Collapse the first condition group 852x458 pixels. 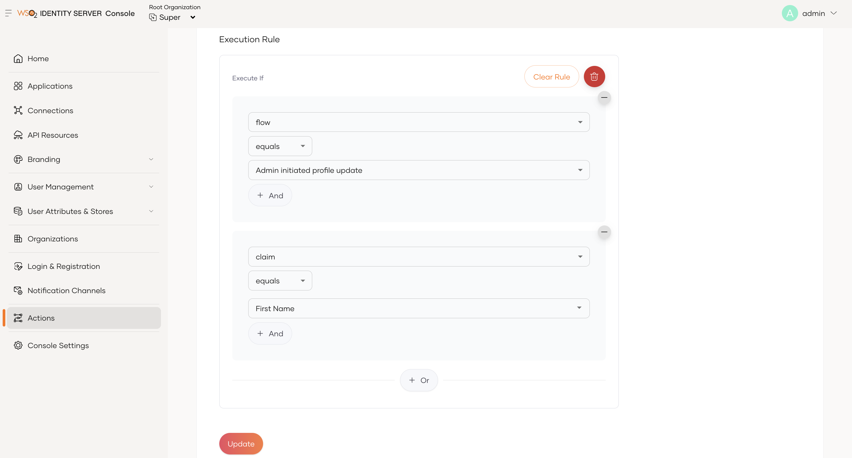click(x=604, y=98)
